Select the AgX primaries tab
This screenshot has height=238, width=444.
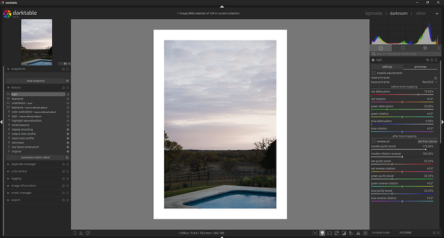[420, 67]
